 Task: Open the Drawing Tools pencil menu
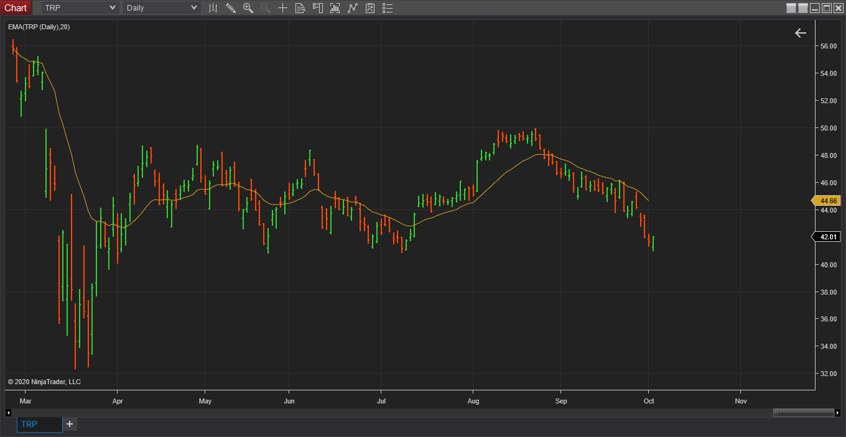(x=230, y=8)
